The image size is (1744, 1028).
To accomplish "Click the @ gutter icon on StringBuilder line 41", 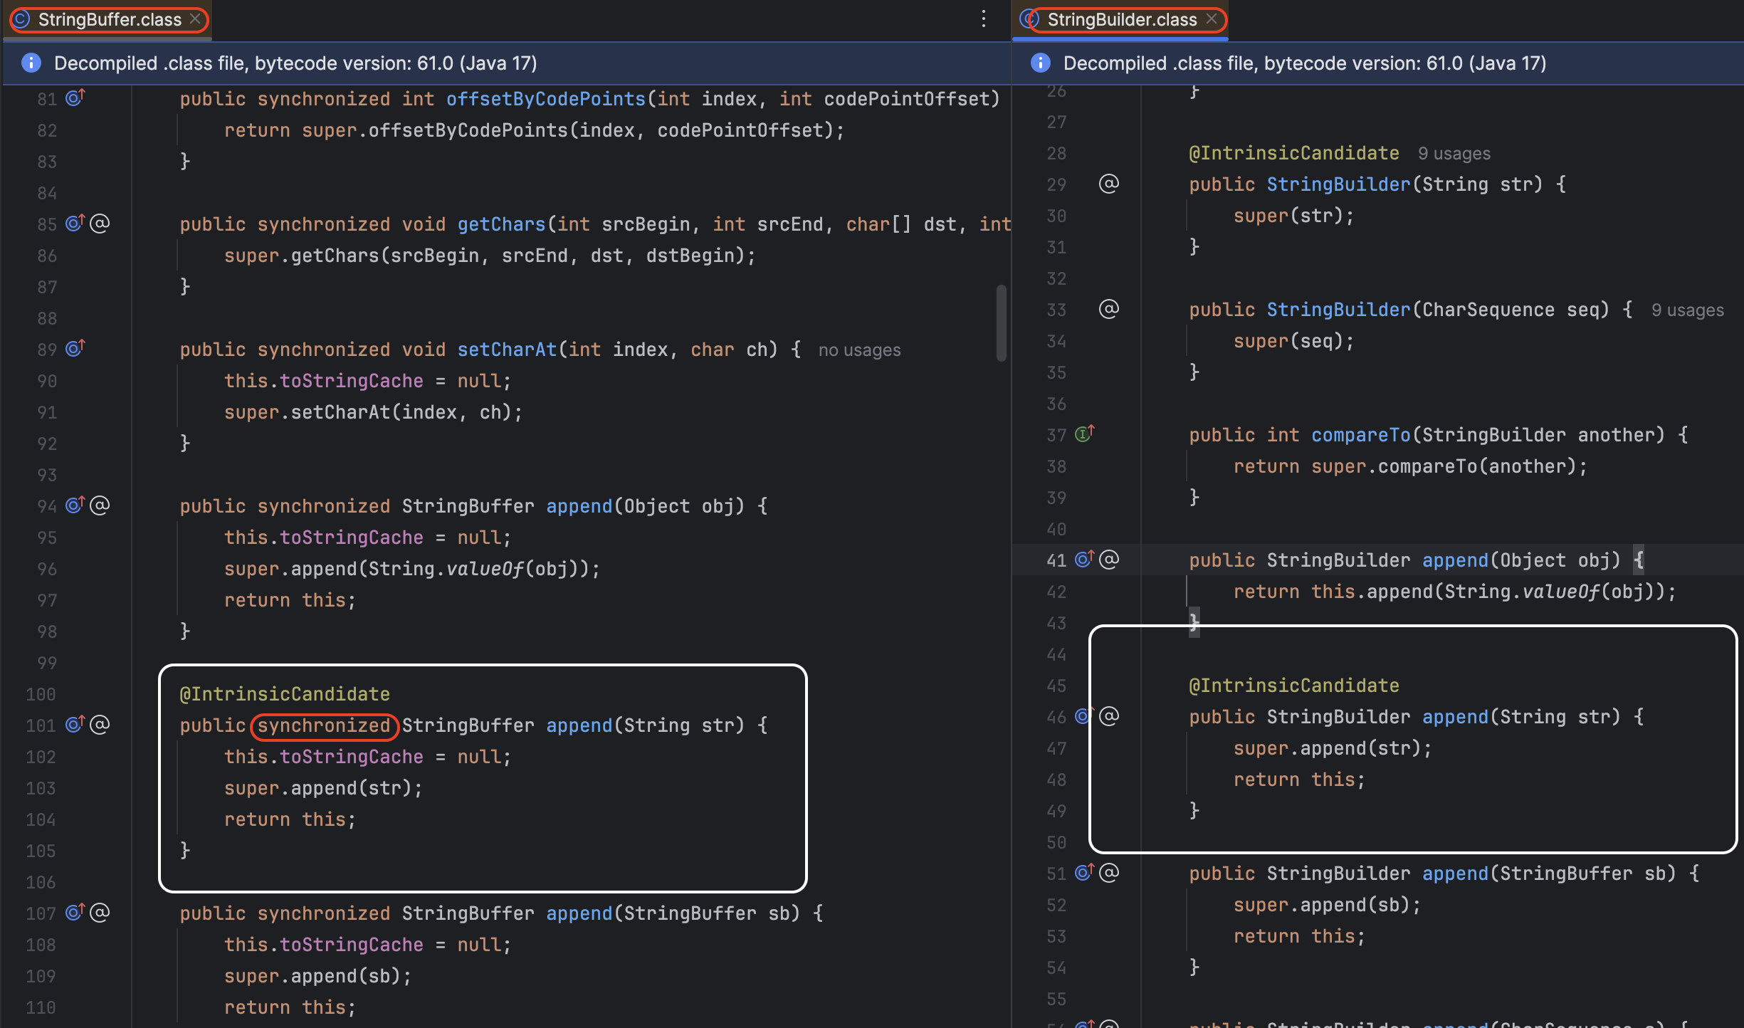I will (x=1109, y=560).
